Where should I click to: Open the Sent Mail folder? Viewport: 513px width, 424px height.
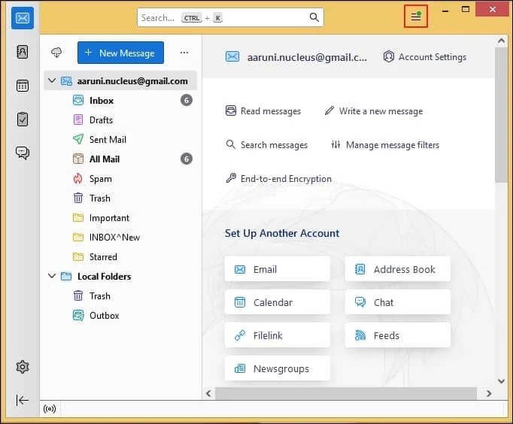[120, 140]
